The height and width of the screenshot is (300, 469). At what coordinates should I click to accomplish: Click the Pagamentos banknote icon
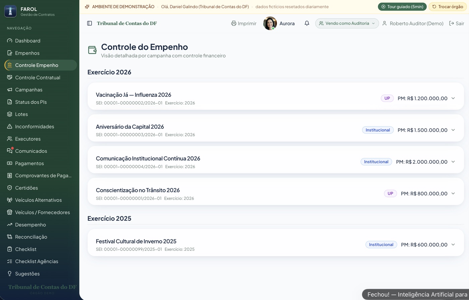(10, 163)
